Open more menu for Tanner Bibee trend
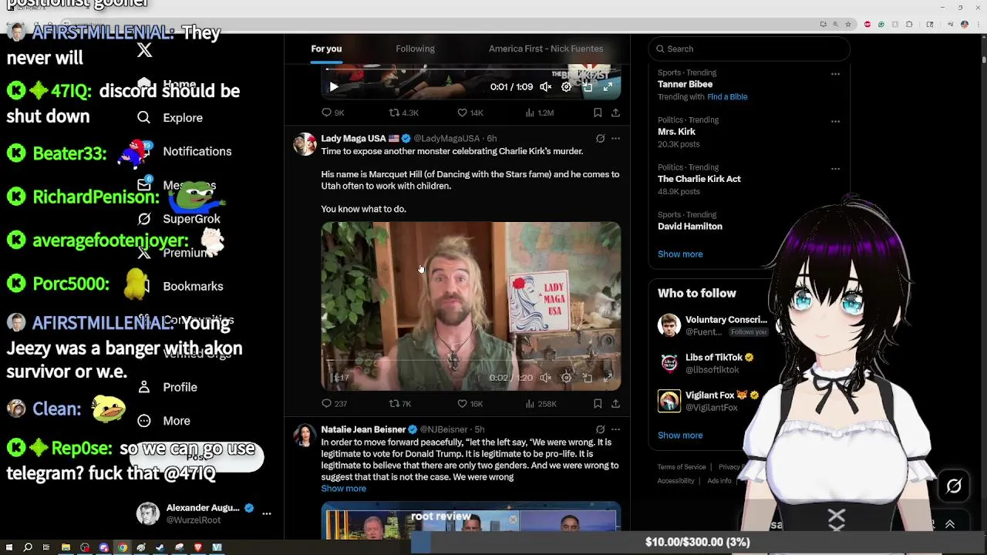 pyautogui.click(x=835, y=74)
